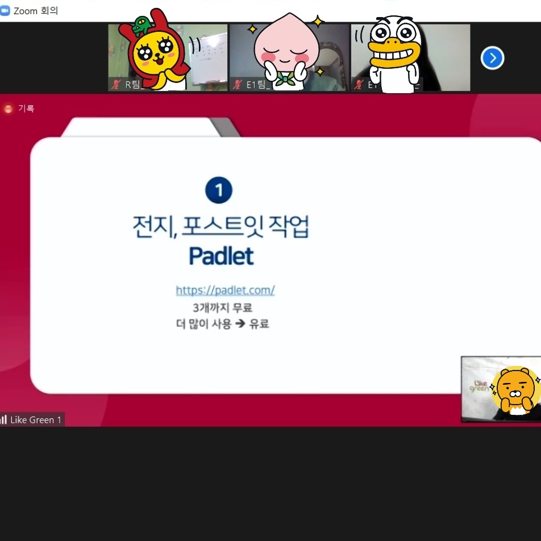Image resolution: width=541 pixels, height=541 pixels.
Task: Select the R팀 participant video thumbnail
Action: (x=168, y=57)
